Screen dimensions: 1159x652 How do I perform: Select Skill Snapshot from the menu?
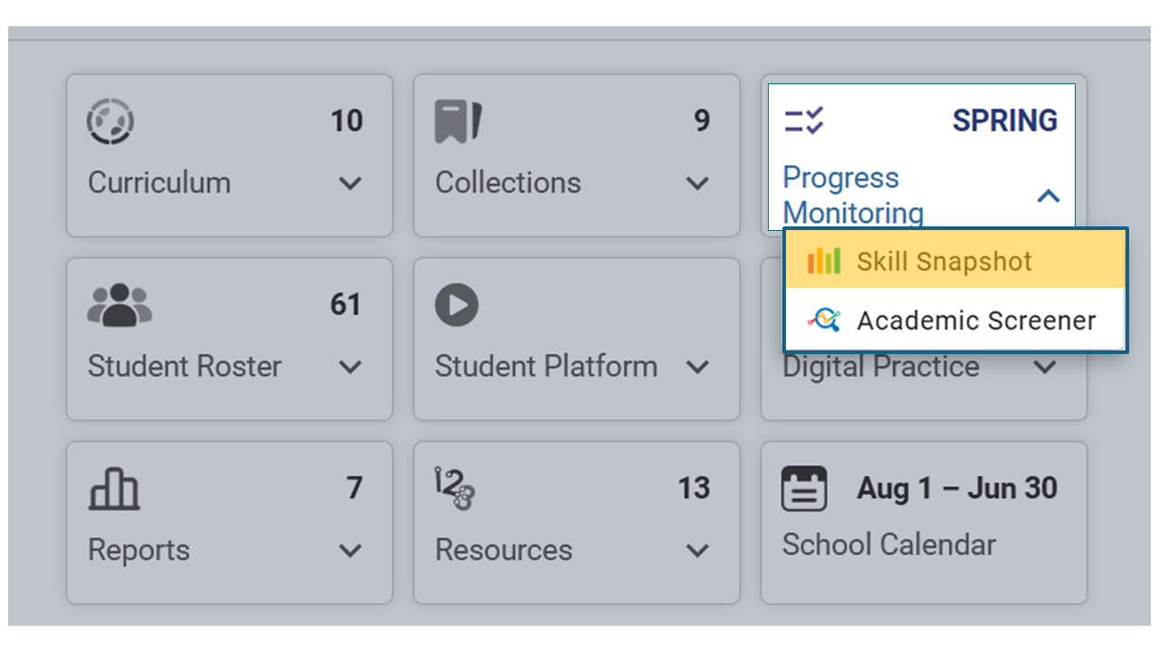pyautogui.click(x=955, y=261)
